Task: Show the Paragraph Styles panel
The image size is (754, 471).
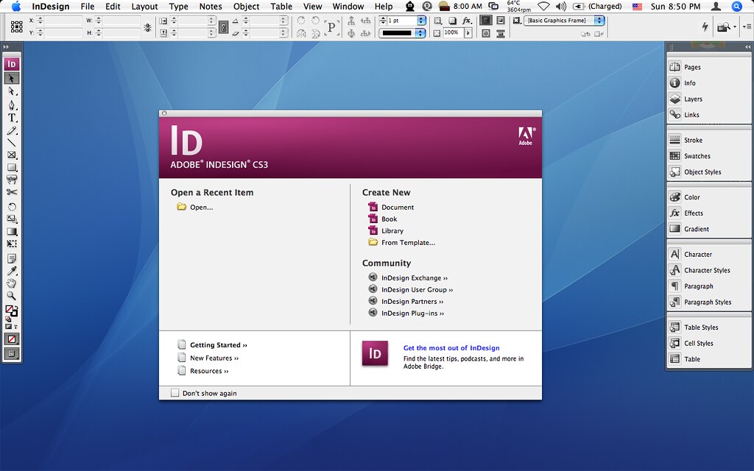Action: pos(707,302)
